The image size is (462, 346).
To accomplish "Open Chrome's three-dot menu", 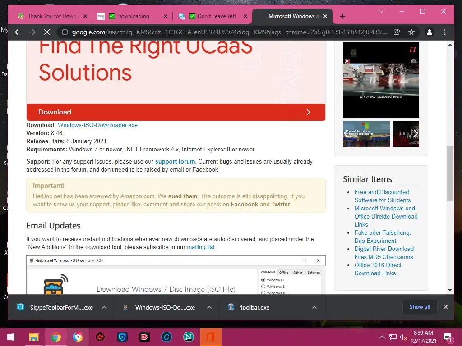I will [x=444, y=32].
